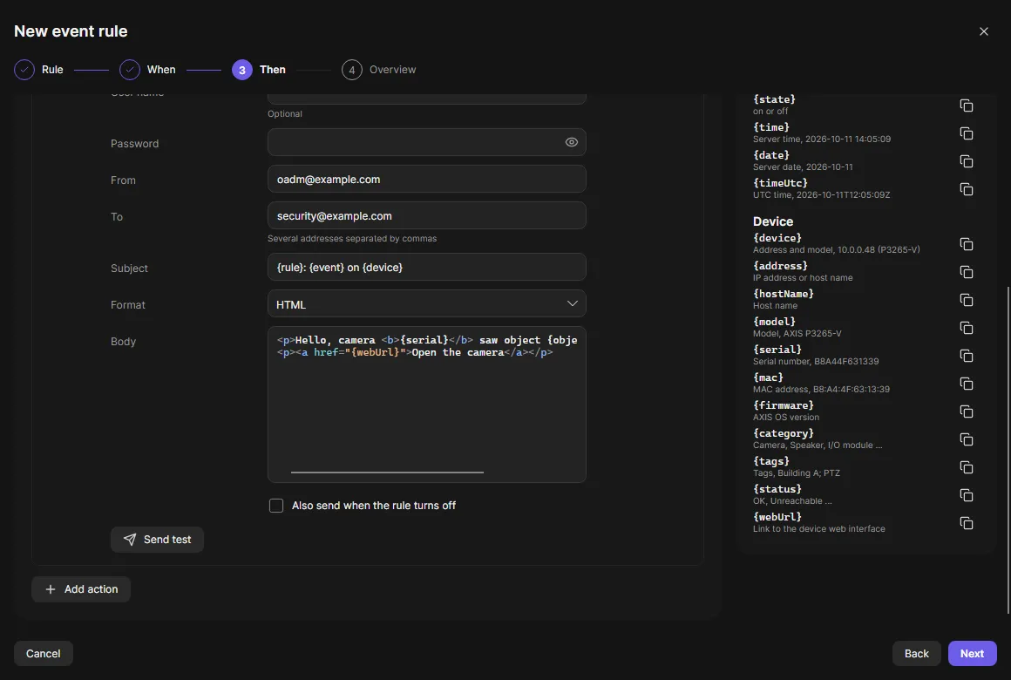Click 'Serial number, B8A44F631339' description

[x=816, y=361]
